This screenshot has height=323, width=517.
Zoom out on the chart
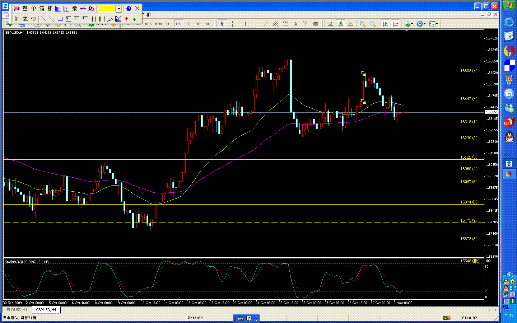373,24
